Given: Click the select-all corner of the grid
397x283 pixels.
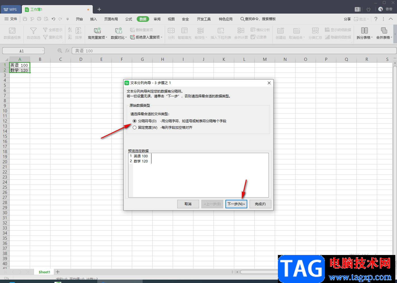Looking at the screenshot, I should coord(5,59).
